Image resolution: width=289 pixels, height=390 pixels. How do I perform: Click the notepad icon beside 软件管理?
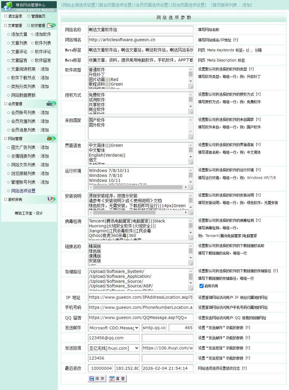pos(51,26)
